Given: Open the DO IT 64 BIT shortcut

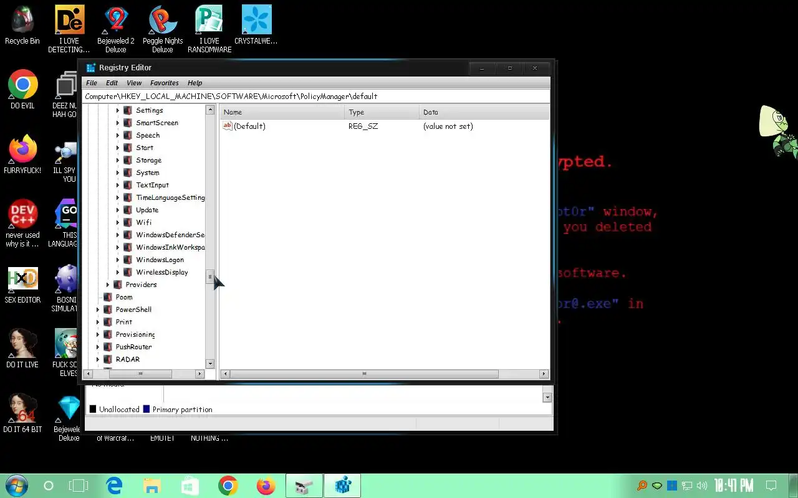Looking at the screenshot, I should tap(22, 413).
